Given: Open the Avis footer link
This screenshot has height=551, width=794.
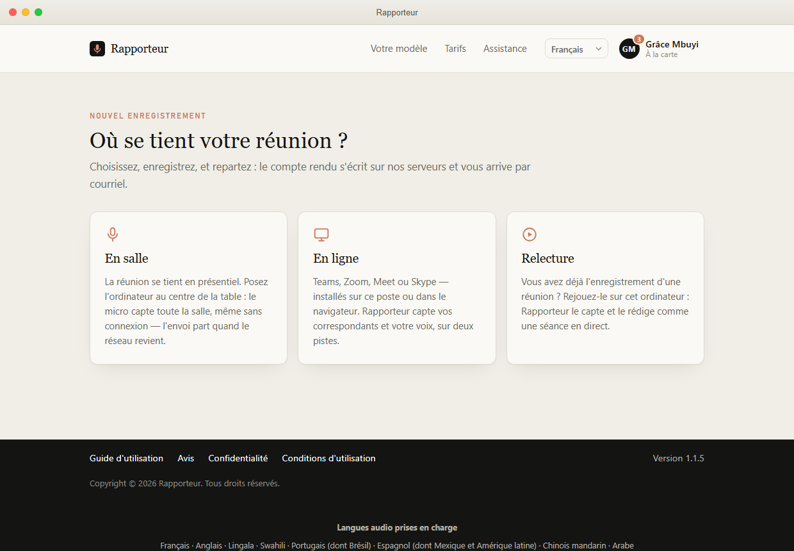Looking at the screenshot, I should (x=186, y=458).
